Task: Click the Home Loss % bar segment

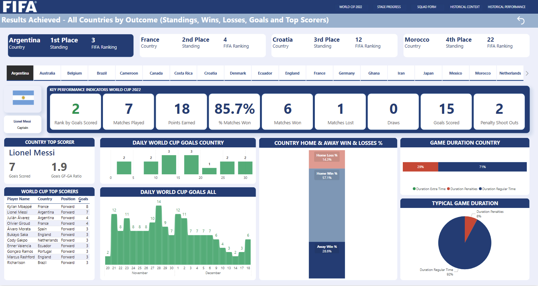Action: click(327, 160)
